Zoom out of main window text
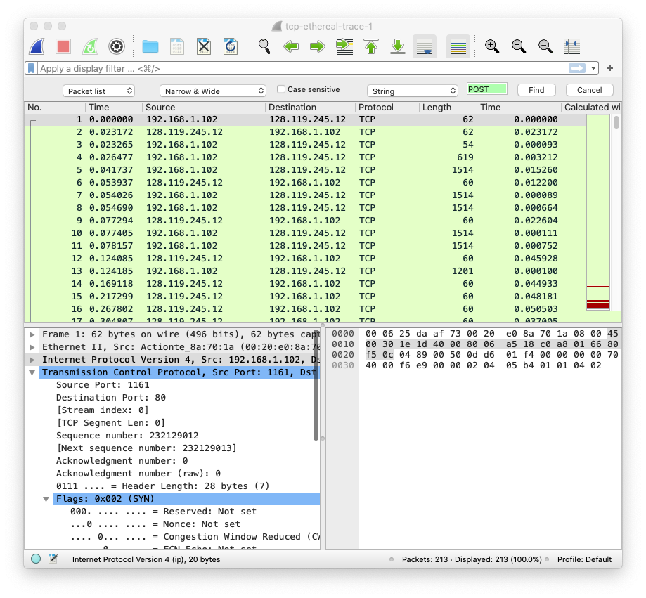 [519, 46]
